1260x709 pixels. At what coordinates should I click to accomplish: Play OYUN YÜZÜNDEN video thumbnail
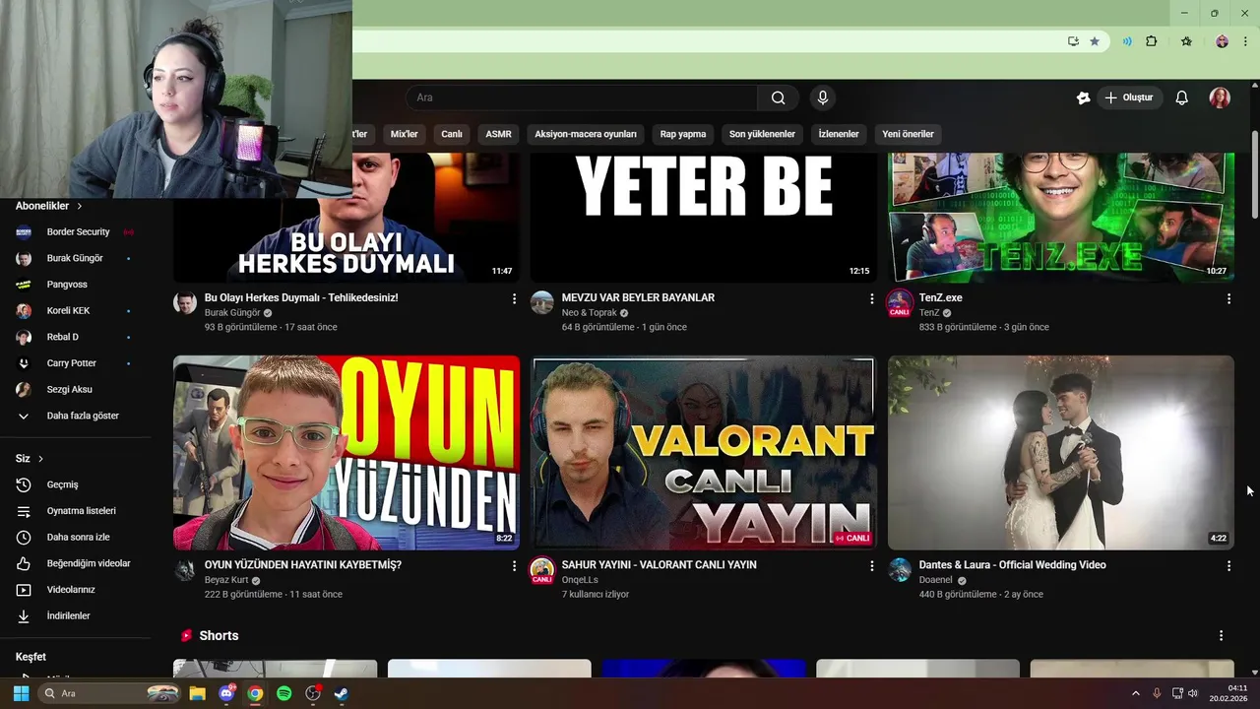346,453
